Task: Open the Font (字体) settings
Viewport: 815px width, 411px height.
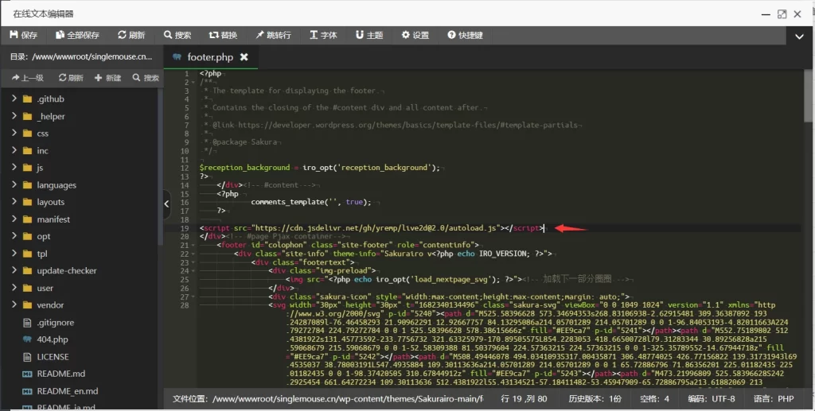Action: coord(322,35)
